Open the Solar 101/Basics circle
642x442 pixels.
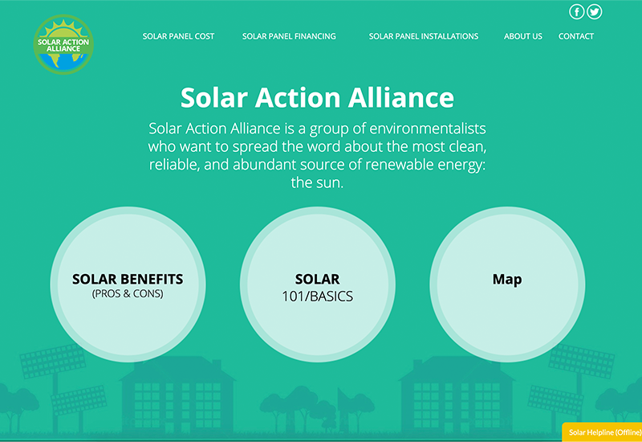pos(318,284)
